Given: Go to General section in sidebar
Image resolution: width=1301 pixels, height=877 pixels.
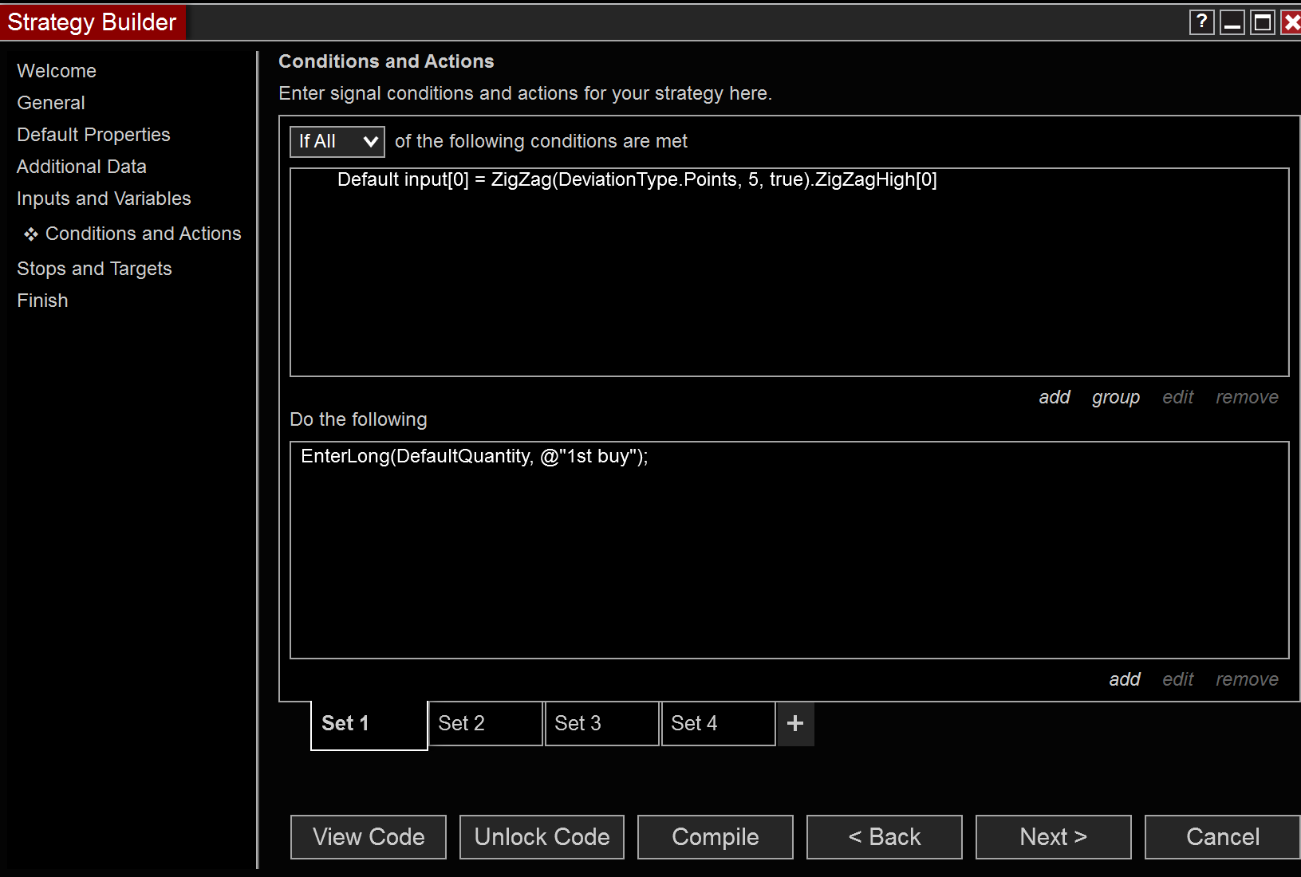Looking at the screenshot, I should point(51,103).
